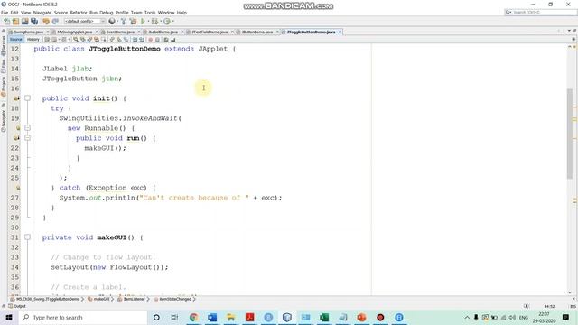Click the New Project toolbar icon
The height and width of the screenshot is (325, 578).
(x=16, y=22)
